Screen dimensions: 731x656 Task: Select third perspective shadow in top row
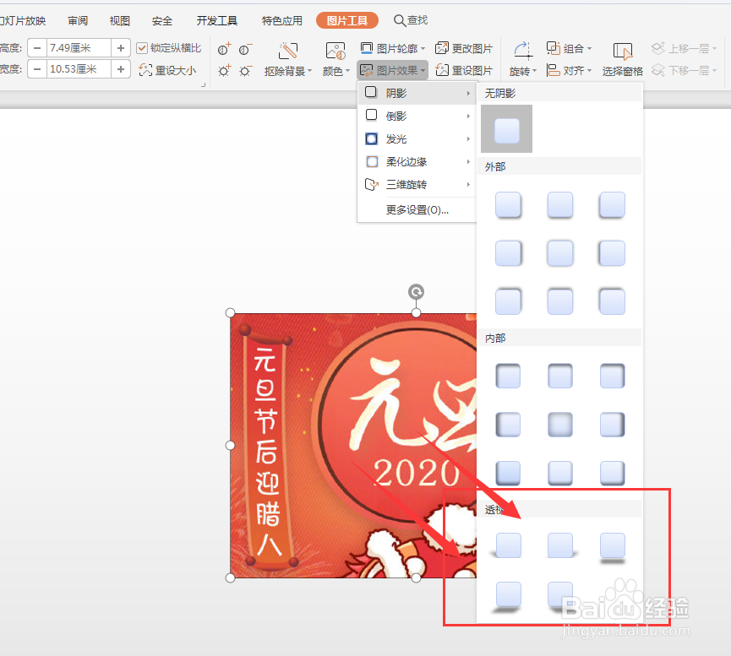pos(612,547)
